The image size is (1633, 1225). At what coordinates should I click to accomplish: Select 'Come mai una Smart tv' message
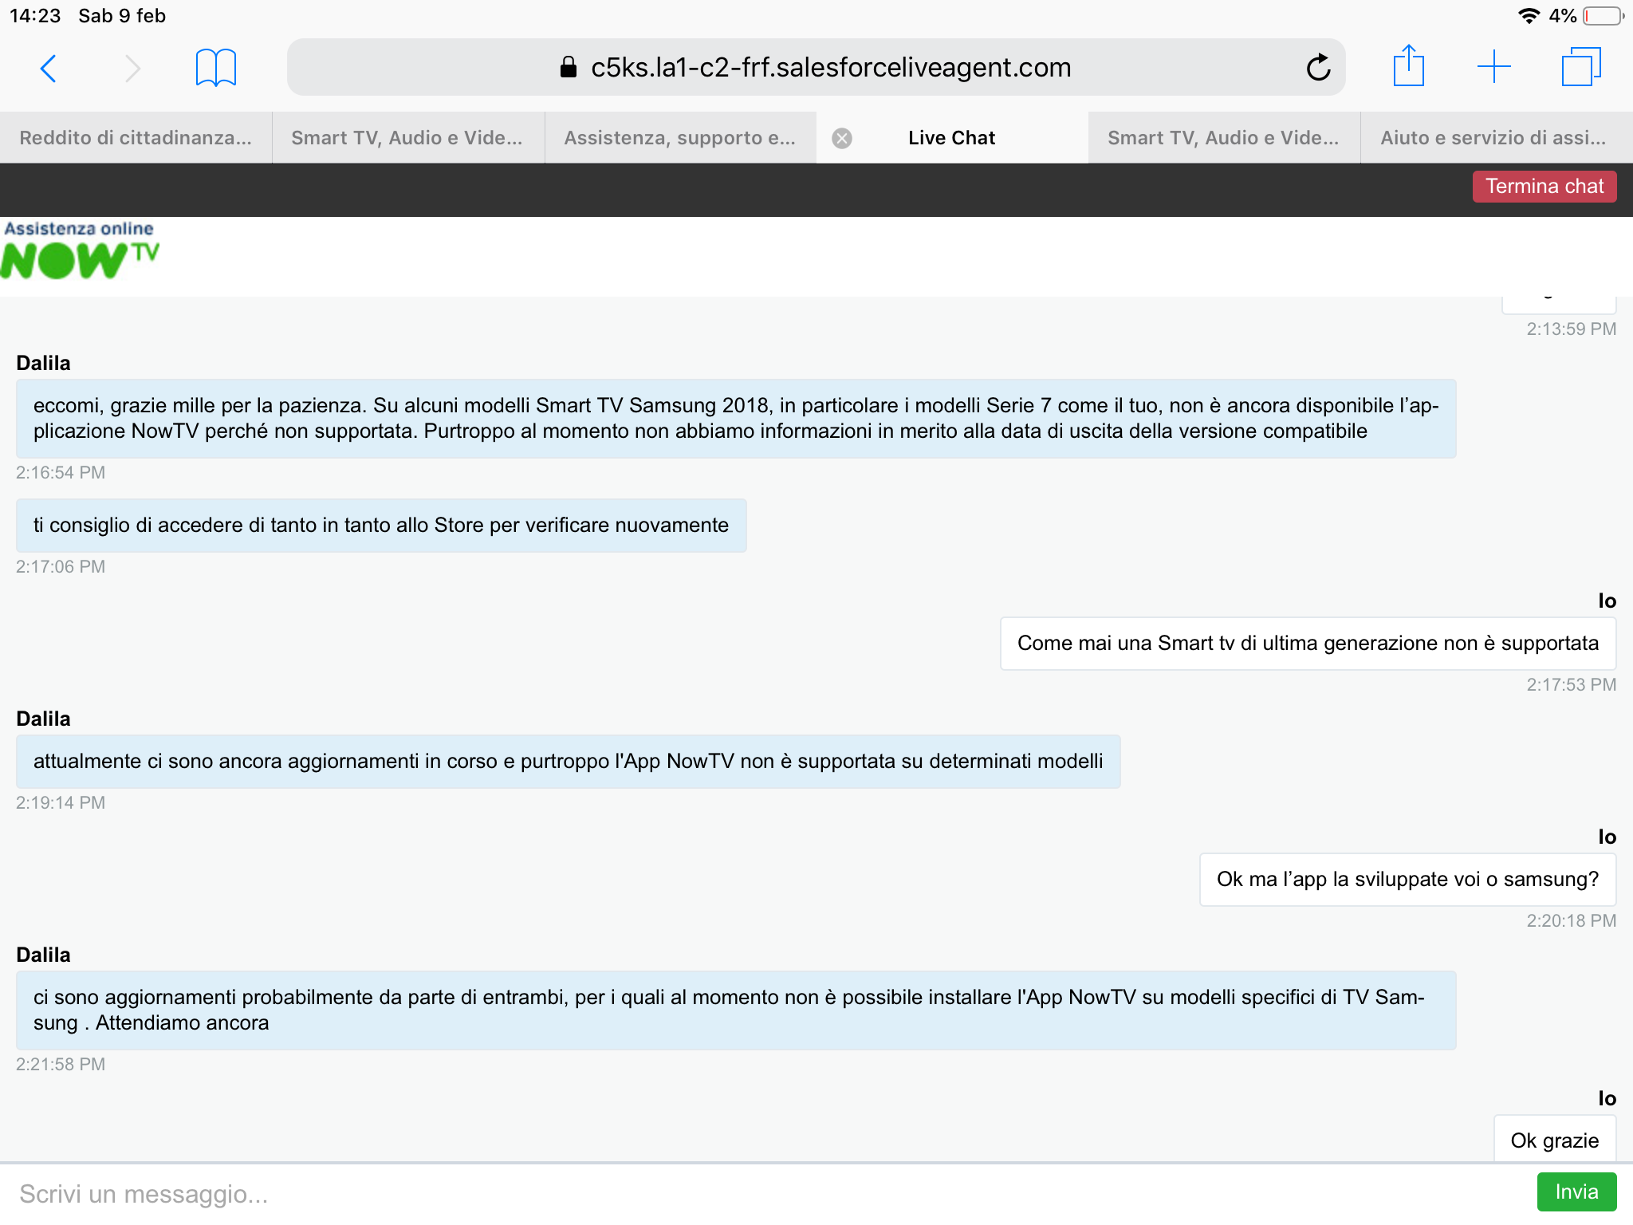pos(1308,643)
